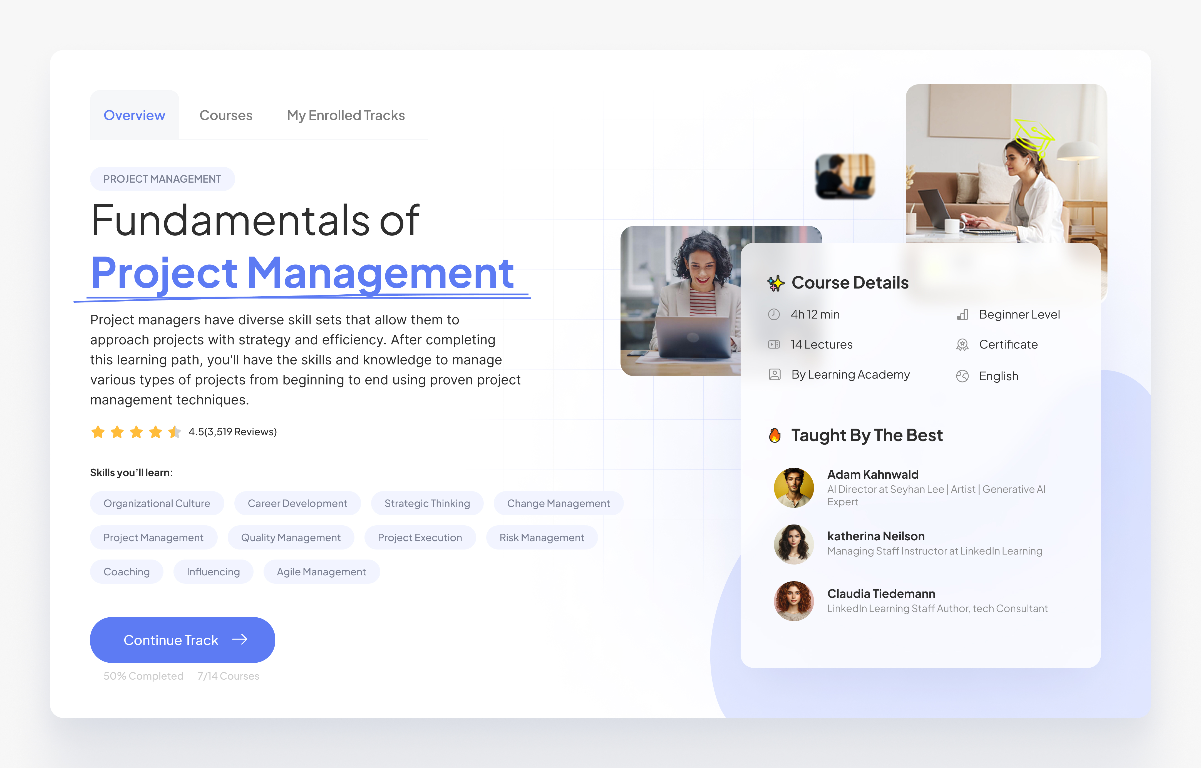The image size is (1201, 768).
Task: Select the Change Management skill chip
Action: [x=558, y=503]
